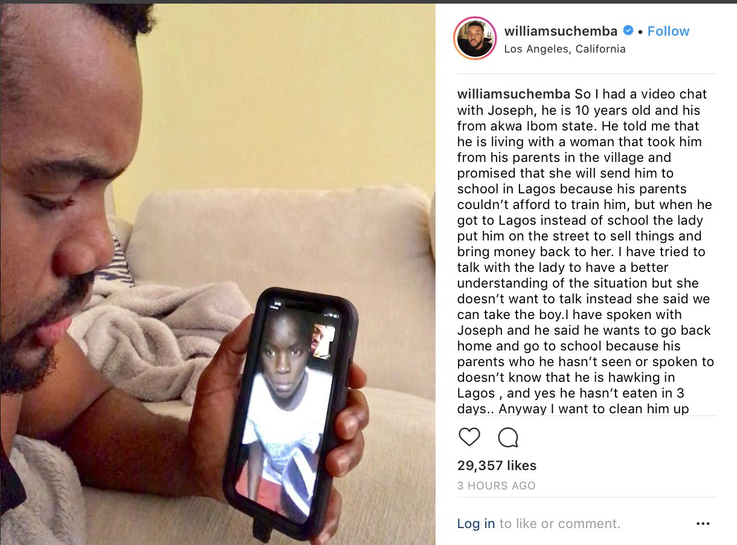Open the 3 HOURS AGO timestamp

pyautogui.click(x=497, y=486)
